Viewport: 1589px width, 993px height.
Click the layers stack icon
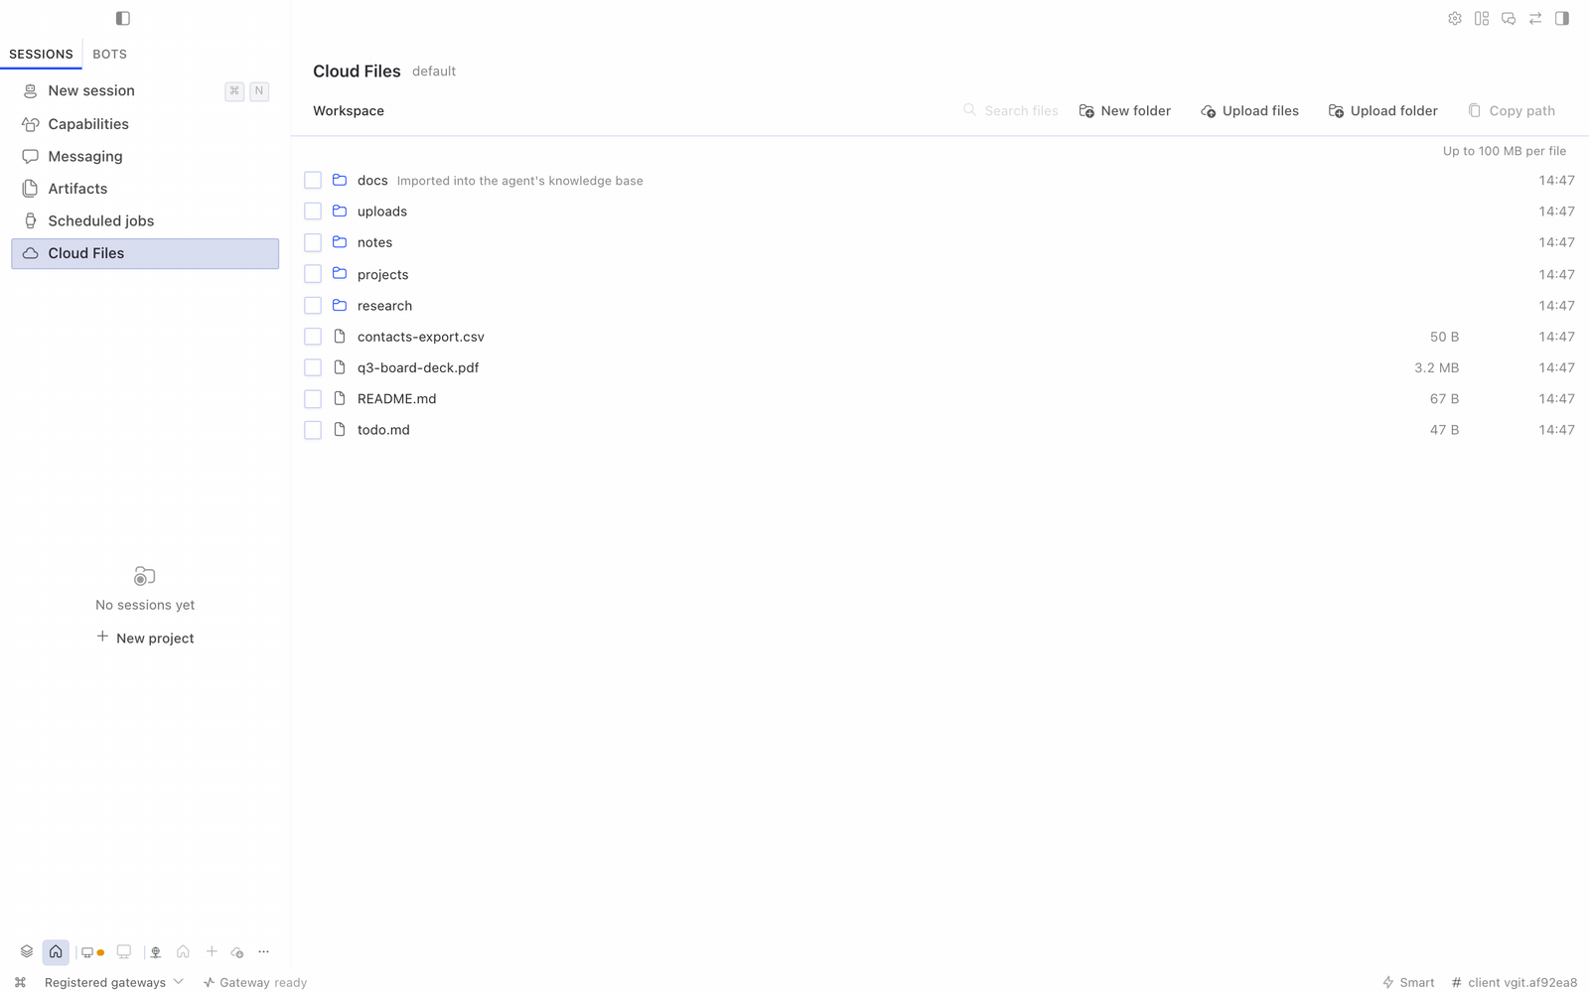[27, 951]
